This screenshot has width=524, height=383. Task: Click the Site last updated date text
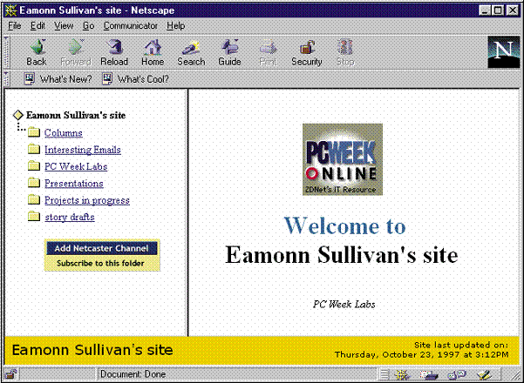[422, 350]
